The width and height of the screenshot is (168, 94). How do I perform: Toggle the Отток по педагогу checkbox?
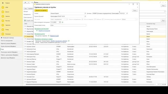coord(95,19)
